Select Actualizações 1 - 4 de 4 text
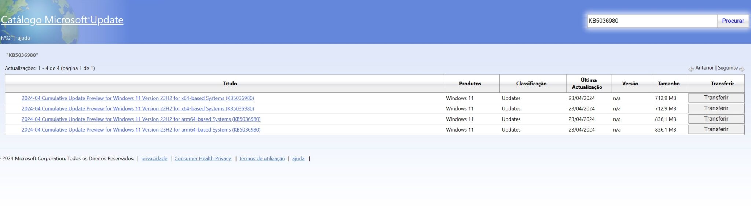Viewport: 751px width, 206px height. point(50,68)
